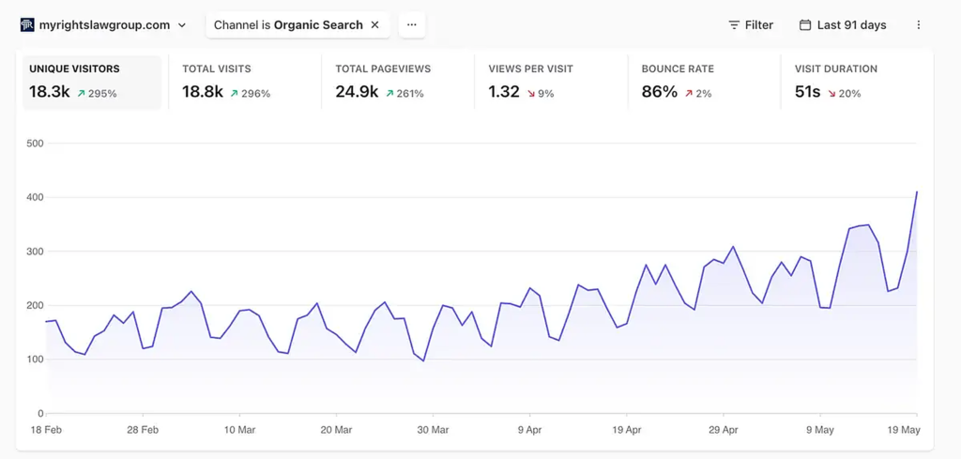Click the 100 y-axis label
The height and width of the screenshot is (459, 961).
tap(35, 360)
